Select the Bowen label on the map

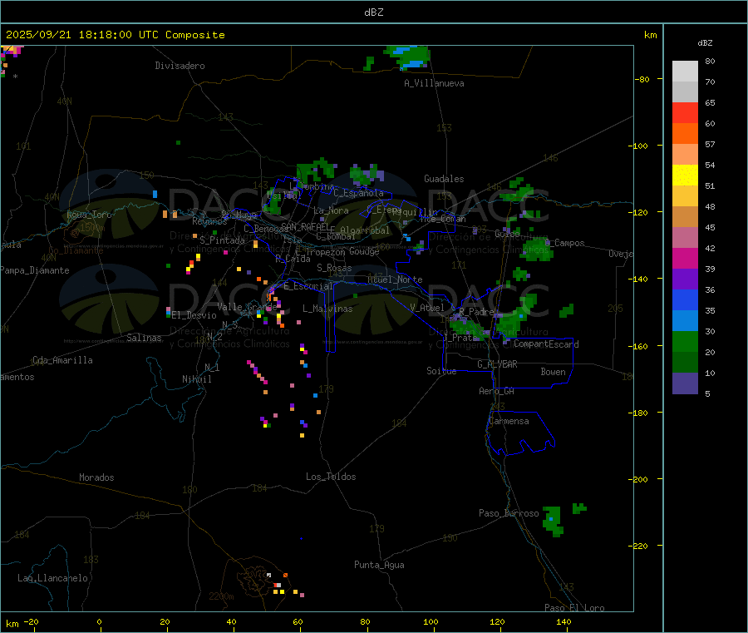553,372
